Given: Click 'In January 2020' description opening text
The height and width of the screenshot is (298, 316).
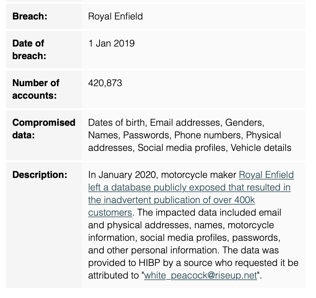Looking at the screenshot, I should pyautogui.click(x=122, y=175).
